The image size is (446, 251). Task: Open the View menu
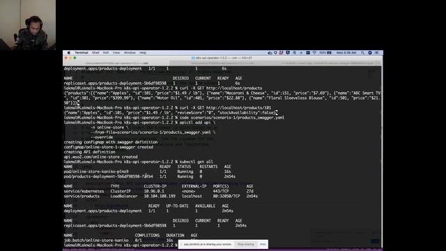coord(116,53)
